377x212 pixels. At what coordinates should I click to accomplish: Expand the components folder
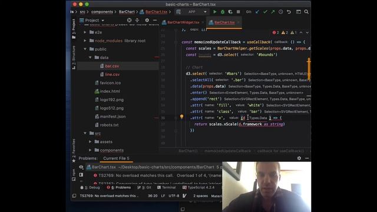pyautogui.click(x=90, y=150)
